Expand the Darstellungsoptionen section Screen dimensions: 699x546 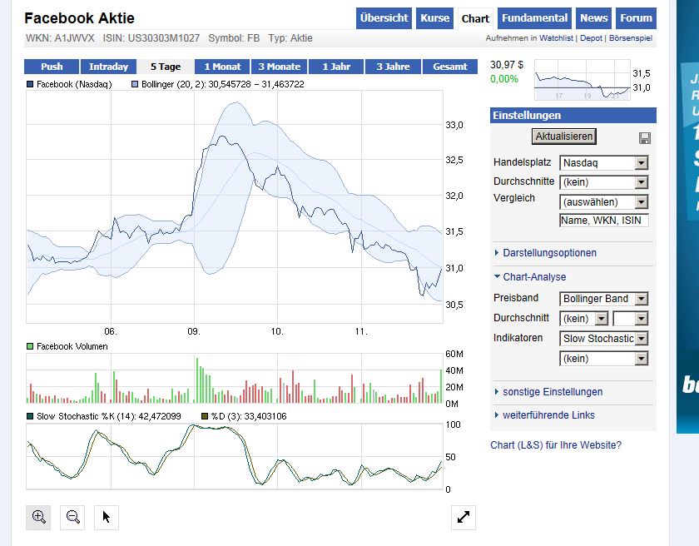point(549,253)
